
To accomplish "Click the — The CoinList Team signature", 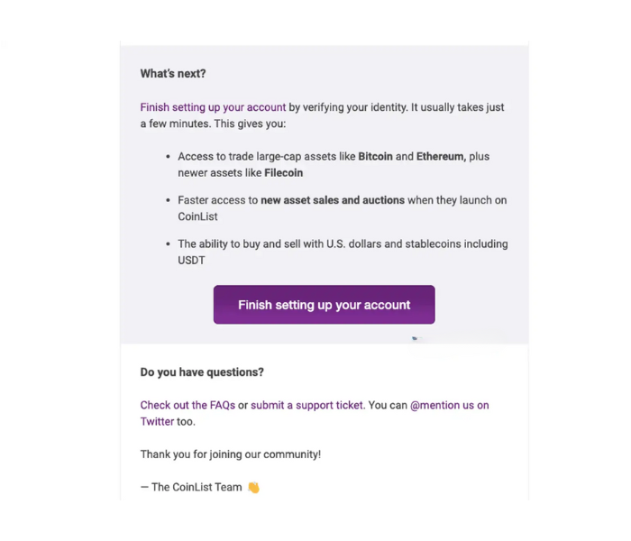I will click(x=191, y=488).
